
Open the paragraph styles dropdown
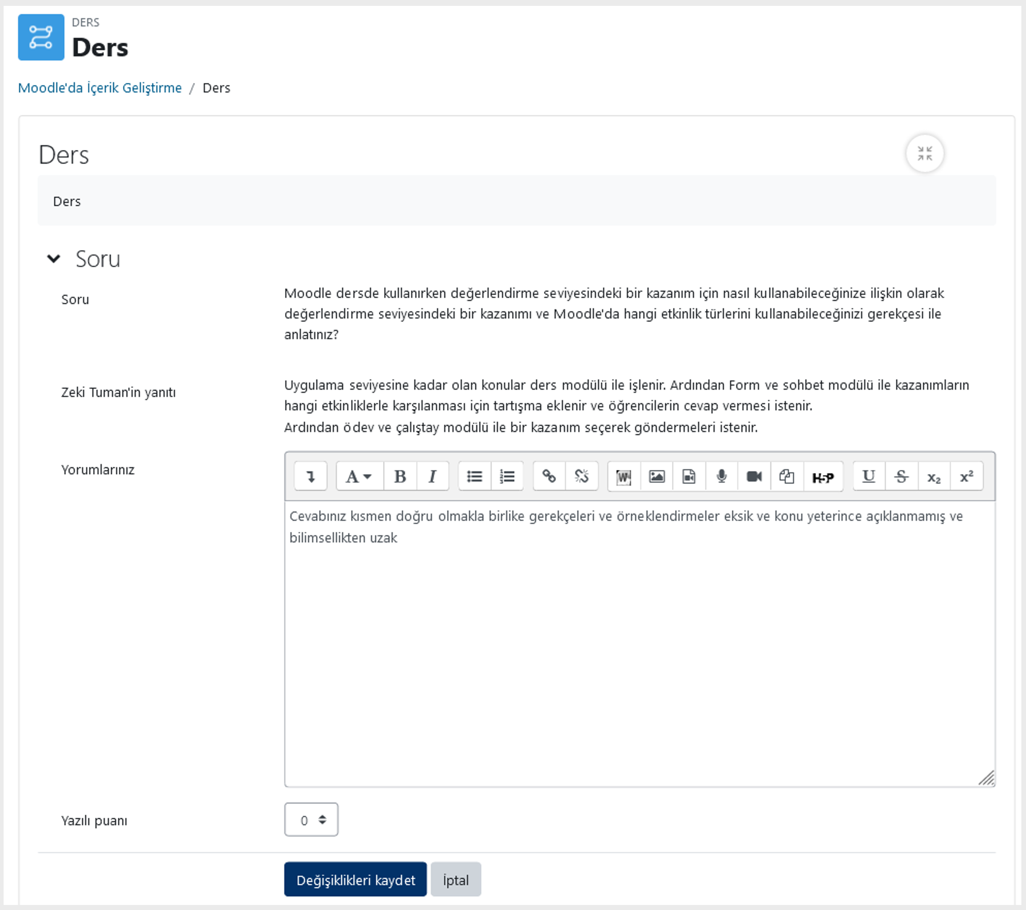pyautogui.click(x=360, y=476)
